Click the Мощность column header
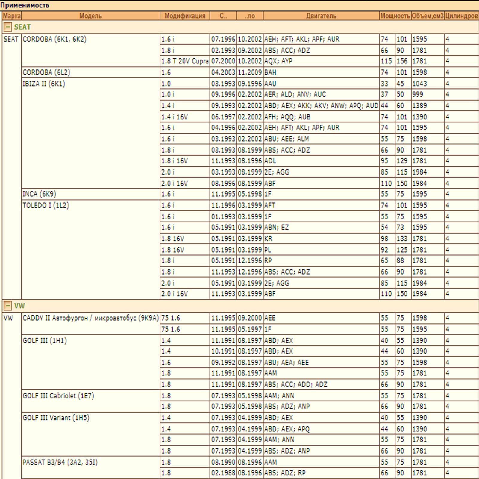Screen dimensions: 479x479 (395, 16)
